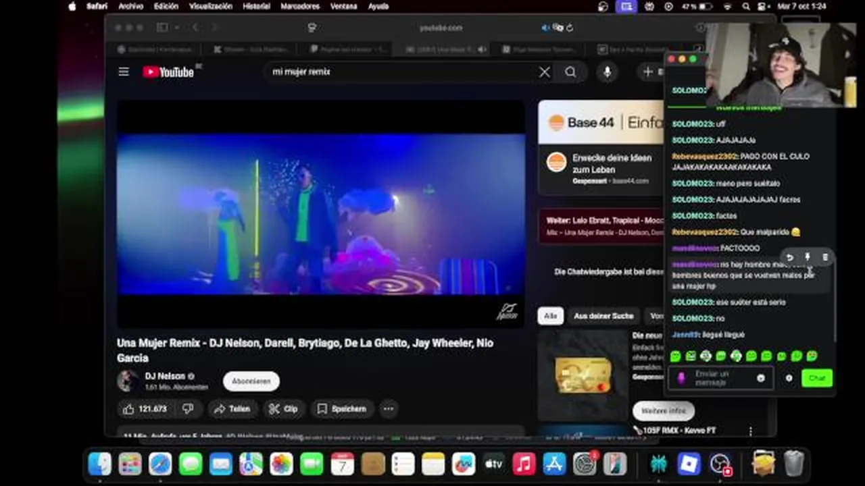The height and width of the screenshot is (486, 865).
Task: Go to the YouTube home logo
Action: coord(169,72)
